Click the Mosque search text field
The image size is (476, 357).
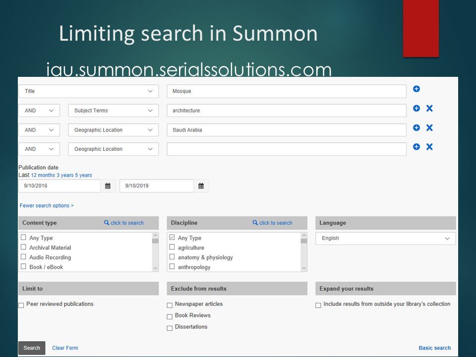pyautogui.click(x=287, y=91)
